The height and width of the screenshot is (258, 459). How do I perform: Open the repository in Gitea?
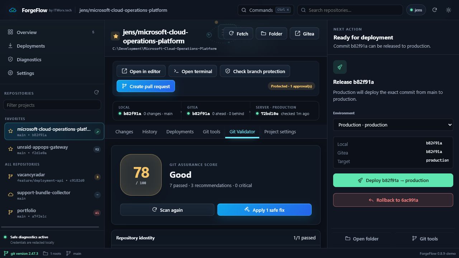click(x=304, y=34)
